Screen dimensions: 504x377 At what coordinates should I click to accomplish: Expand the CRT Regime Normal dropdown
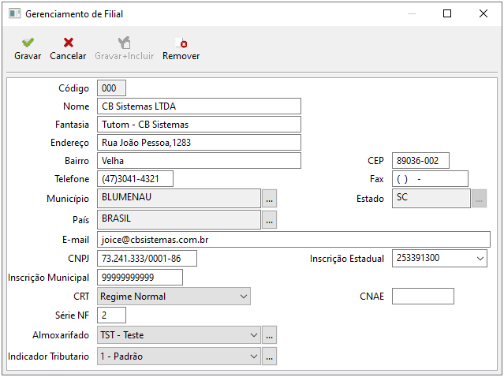[x=244, y=297]
